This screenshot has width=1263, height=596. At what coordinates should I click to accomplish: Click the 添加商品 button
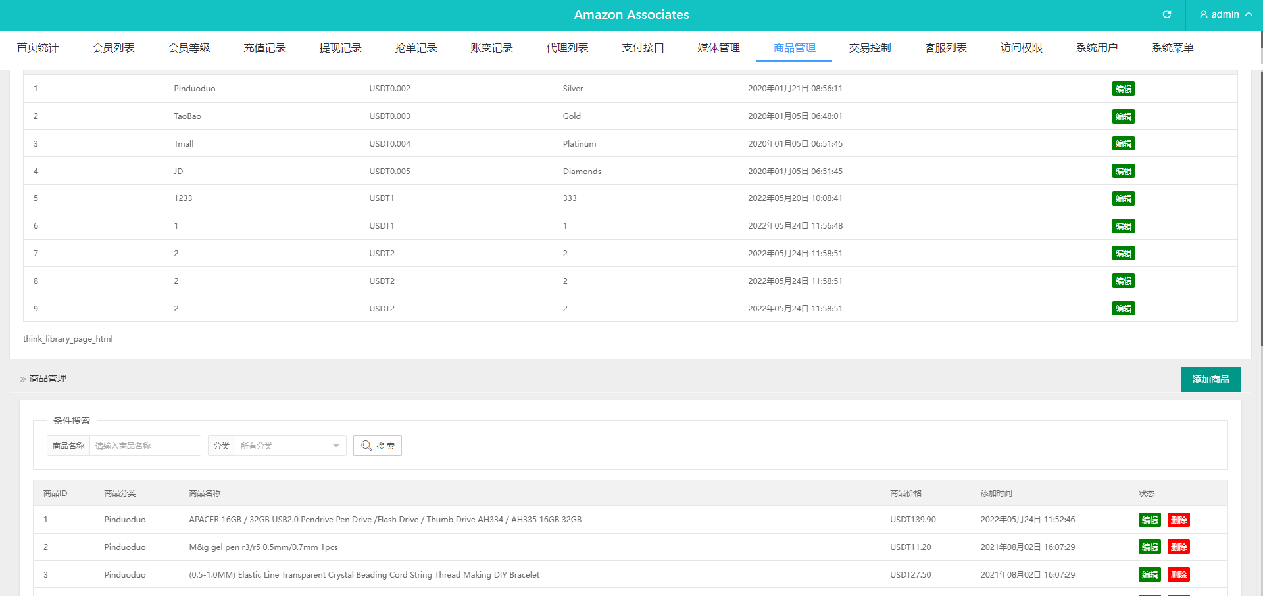click(x=1210, y=379)
